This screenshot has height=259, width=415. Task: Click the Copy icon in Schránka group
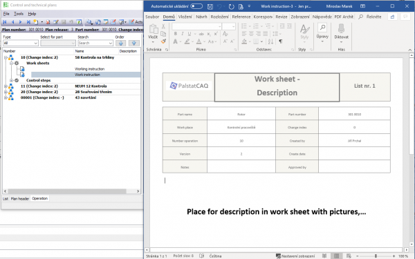[163, 34]
